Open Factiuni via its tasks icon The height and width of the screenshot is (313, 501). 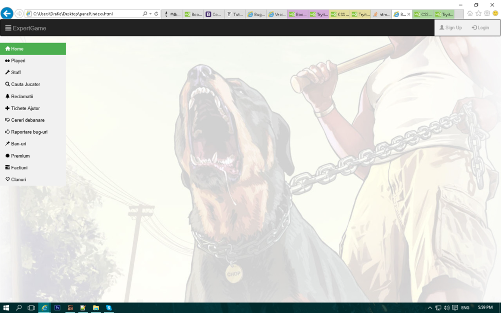[x=8, y=167]
